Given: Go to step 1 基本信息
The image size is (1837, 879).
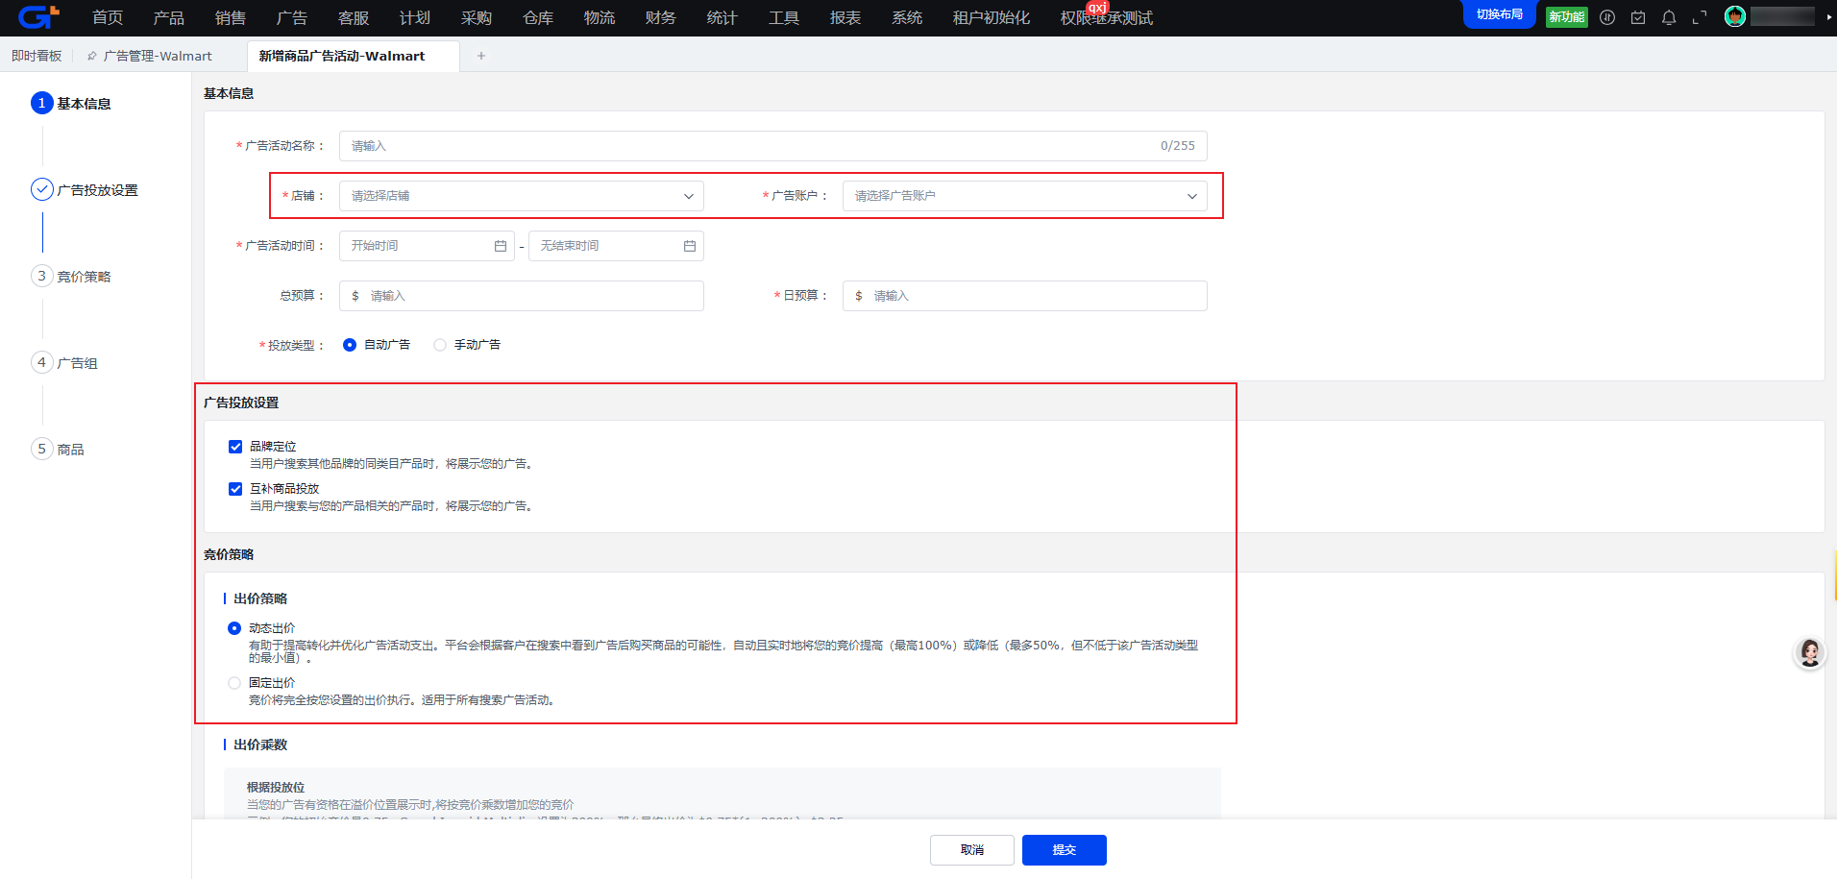Looking at the screenshot, I should (71, 103).
